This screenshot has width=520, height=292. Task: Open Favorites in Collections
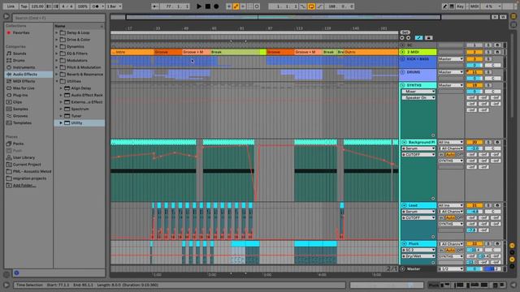point(21,32)
